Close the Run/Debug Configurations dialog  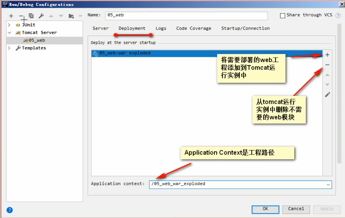(342, 4)
